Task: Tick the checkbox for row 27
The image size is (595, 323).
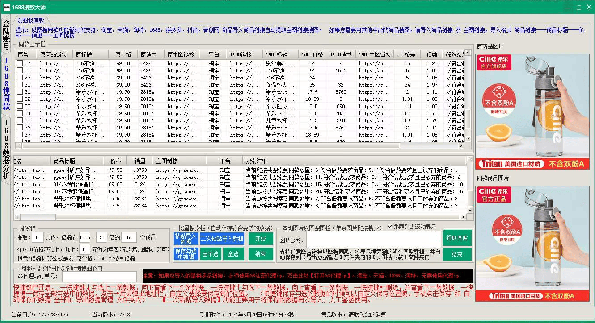Action: [x=20, y=63]
